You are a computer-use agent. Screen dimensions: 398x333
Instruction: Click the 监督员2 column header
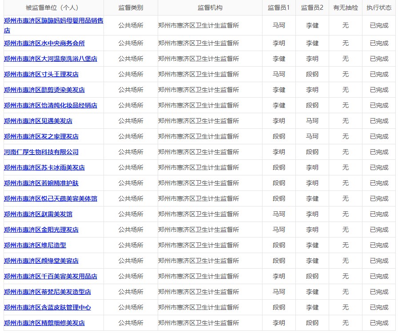click(312, 8)
